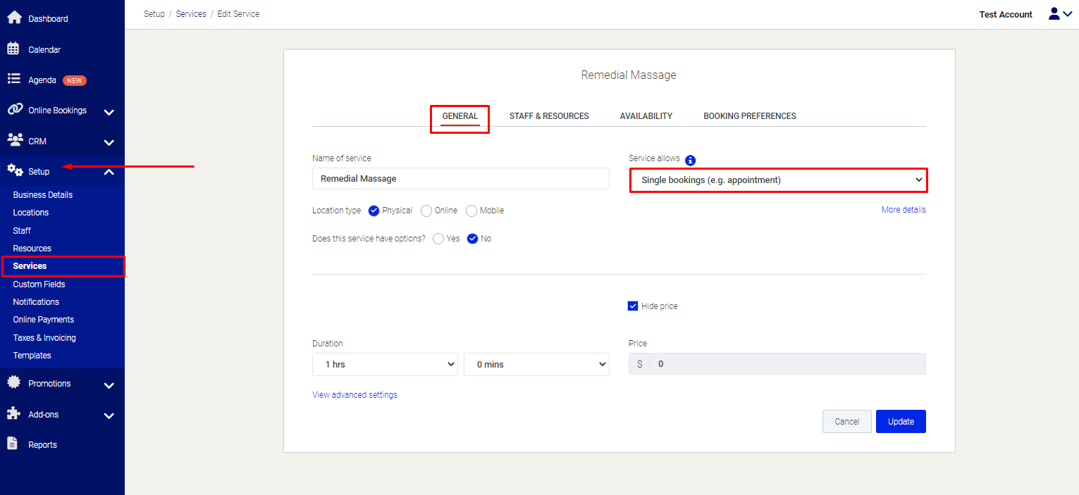Image resolution: width=1079 pixels, height=495 pixels.
Task: Open the duration hours dropdown
Action: coord(385,365)
